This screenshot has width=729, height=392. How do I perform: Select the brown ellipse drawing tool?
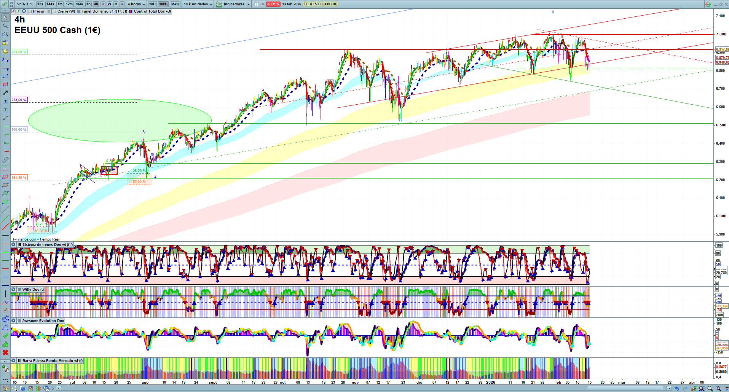click(5, 185)
